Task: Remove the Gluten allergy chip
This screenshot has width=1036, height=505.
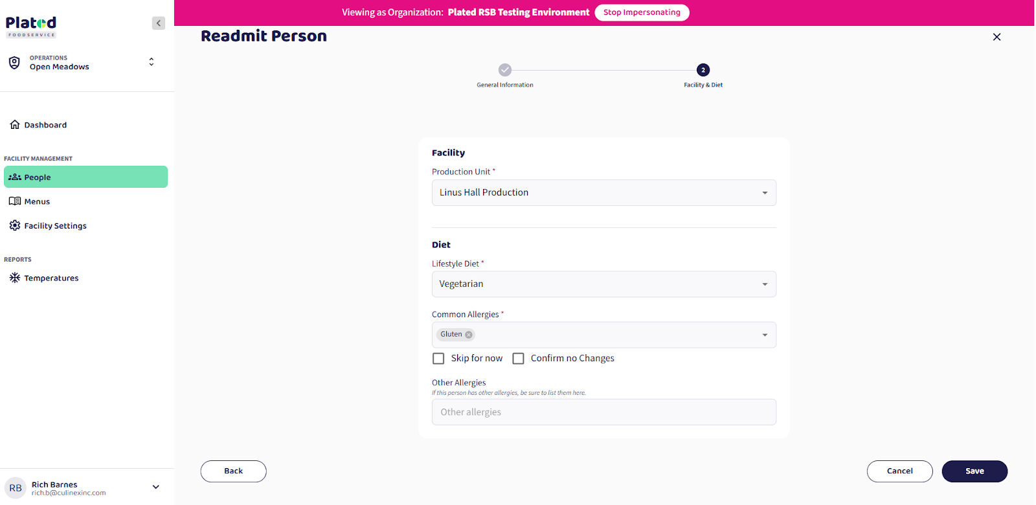Action: coord(469,335)
